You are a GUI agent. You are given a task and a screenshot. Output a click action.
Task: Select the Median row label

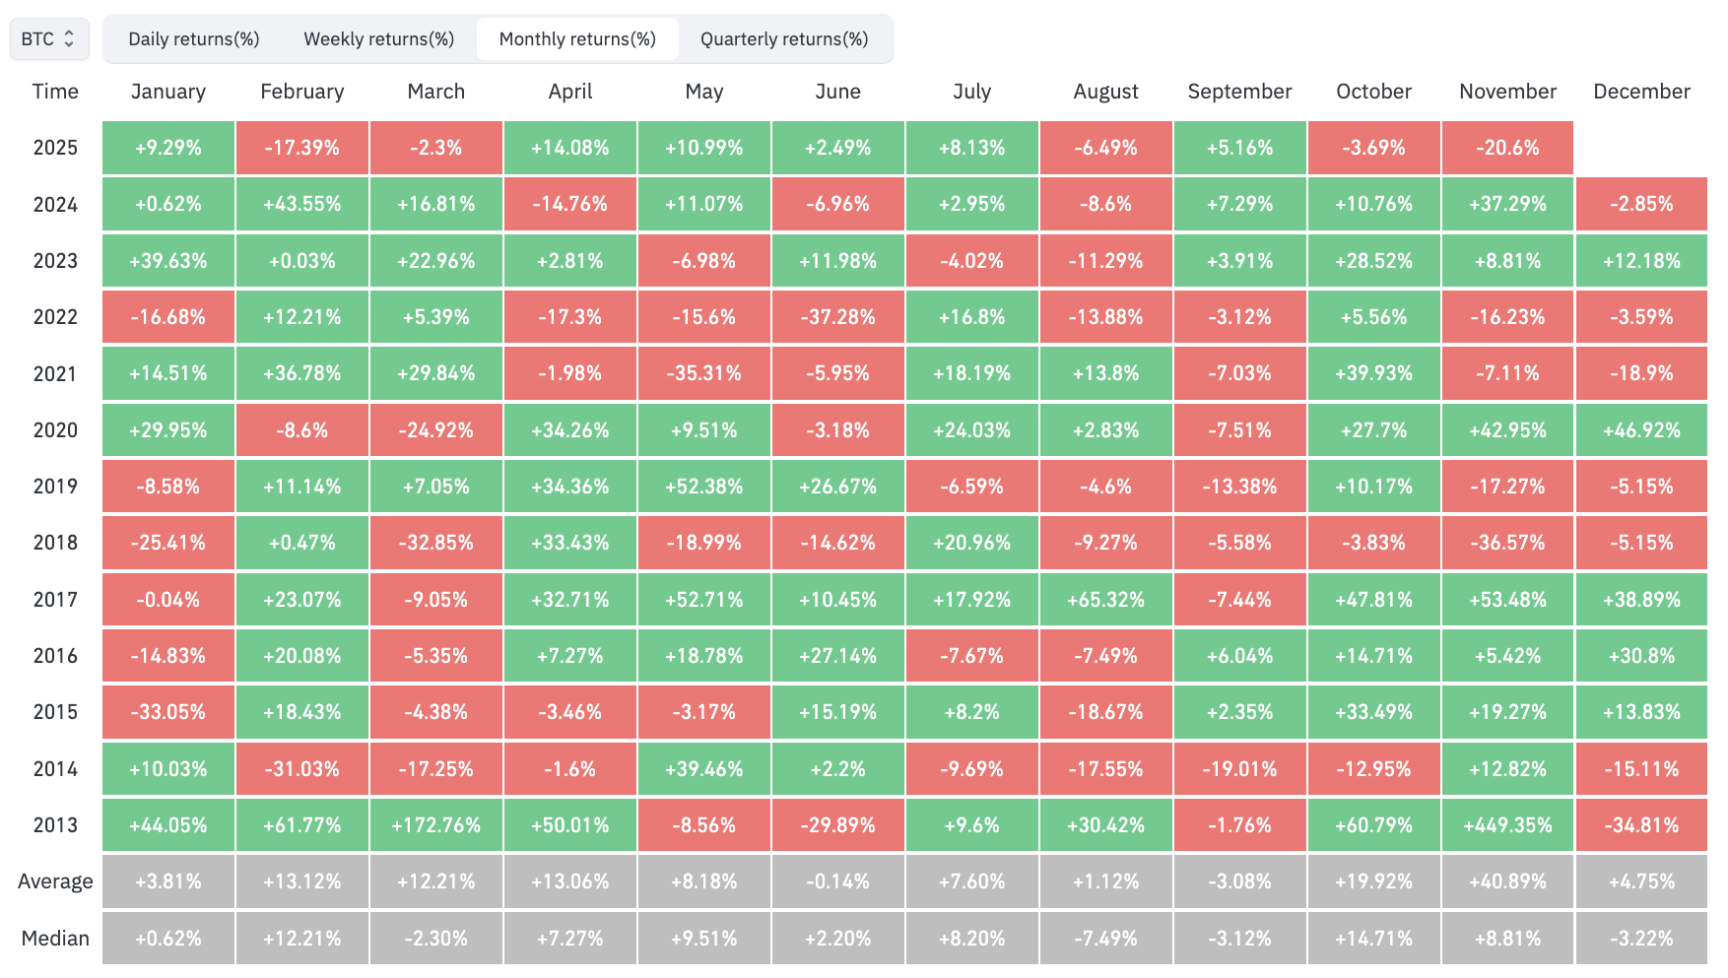[56, 938]
